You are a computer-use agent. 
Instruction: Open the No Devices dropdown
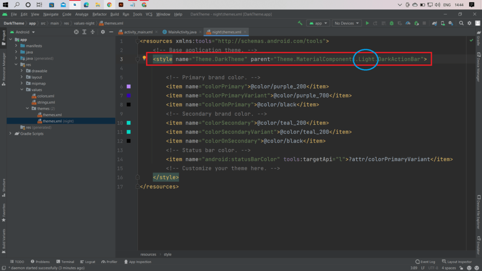coord(346,23)
